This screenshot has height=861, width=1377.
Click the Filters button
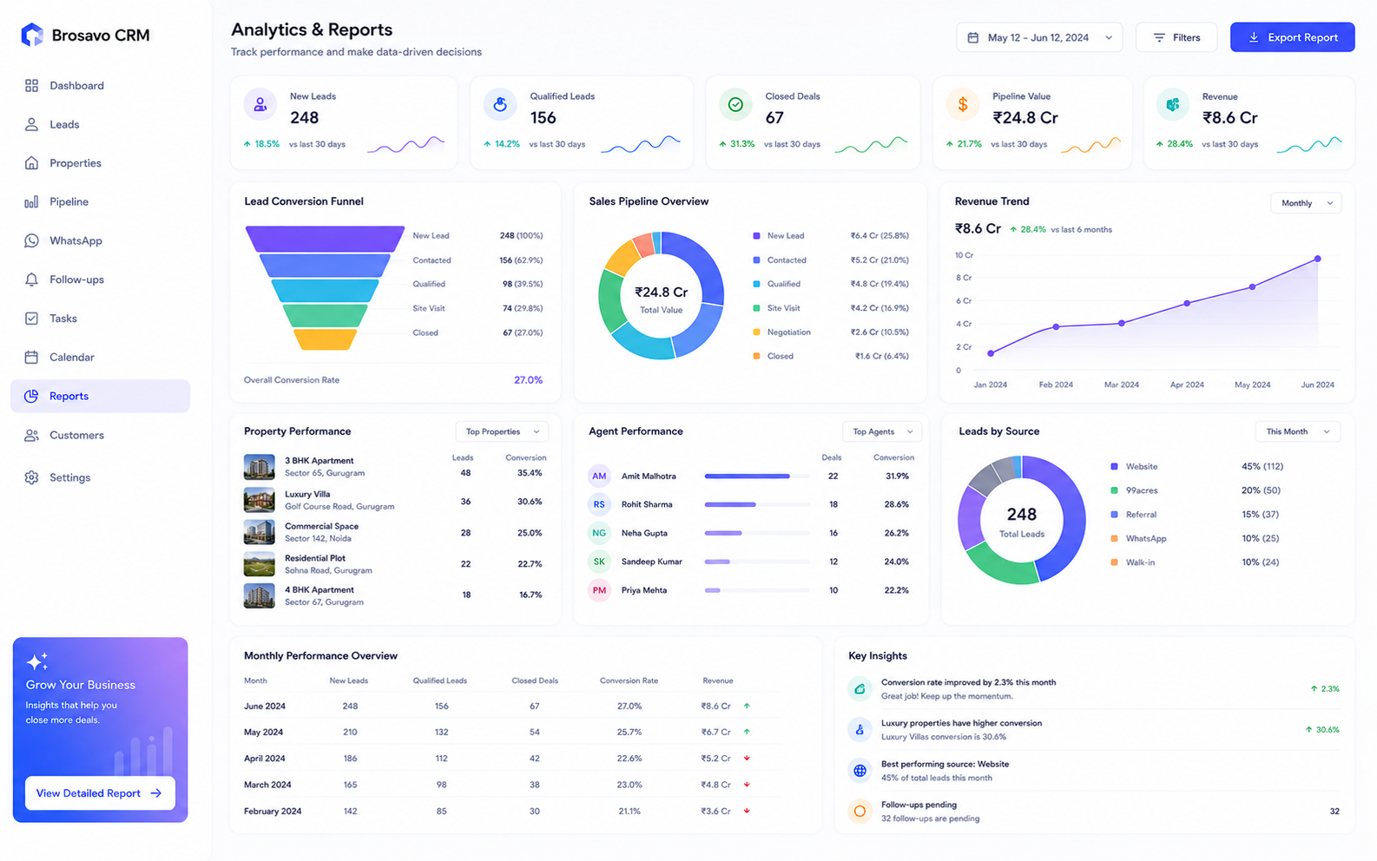1176,37
